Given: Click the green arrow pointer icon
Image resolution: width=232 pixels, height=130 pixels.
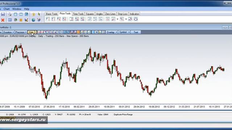Looking at the screenshot, I should click(39, 14).
